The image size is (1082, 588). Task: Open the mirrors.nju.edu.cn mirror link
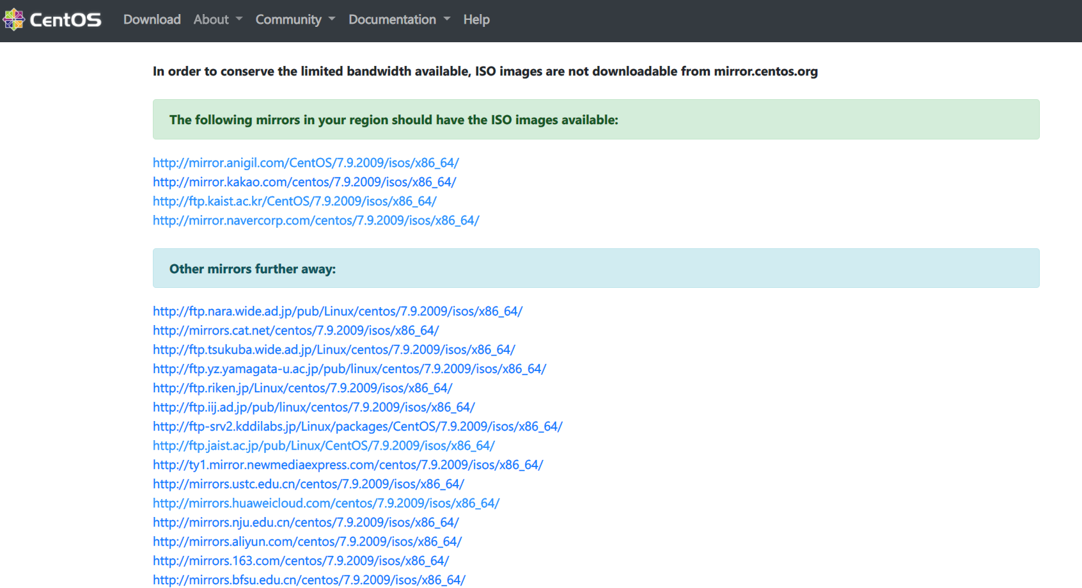click(306, 522)
